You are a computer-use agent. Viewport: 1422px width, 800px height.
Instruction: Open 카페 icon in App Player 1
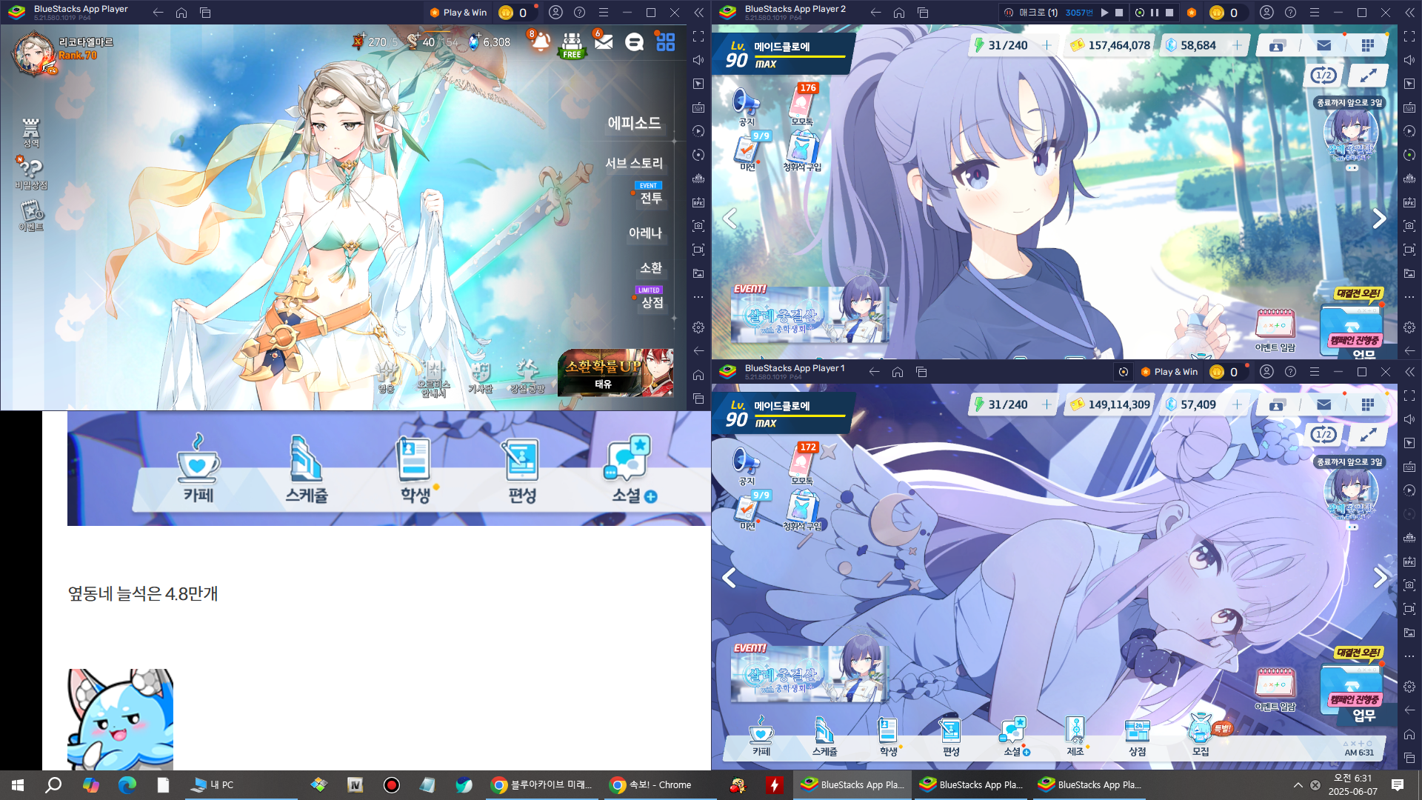[761, 737]
